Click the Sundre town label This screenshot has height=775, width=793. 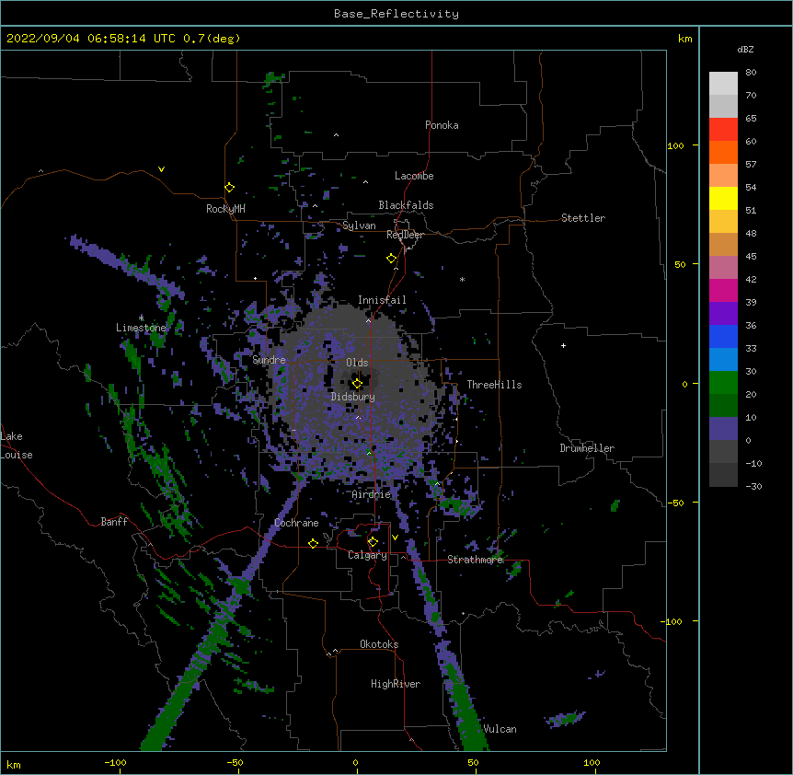(x=269, y=360)
